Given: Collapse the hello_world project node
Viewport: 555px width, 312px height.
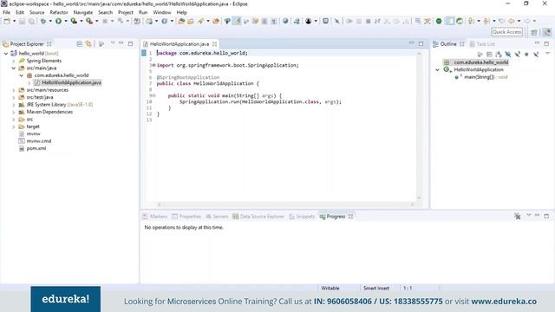Looking at the screenshot, I should click(x=6, y=54).
